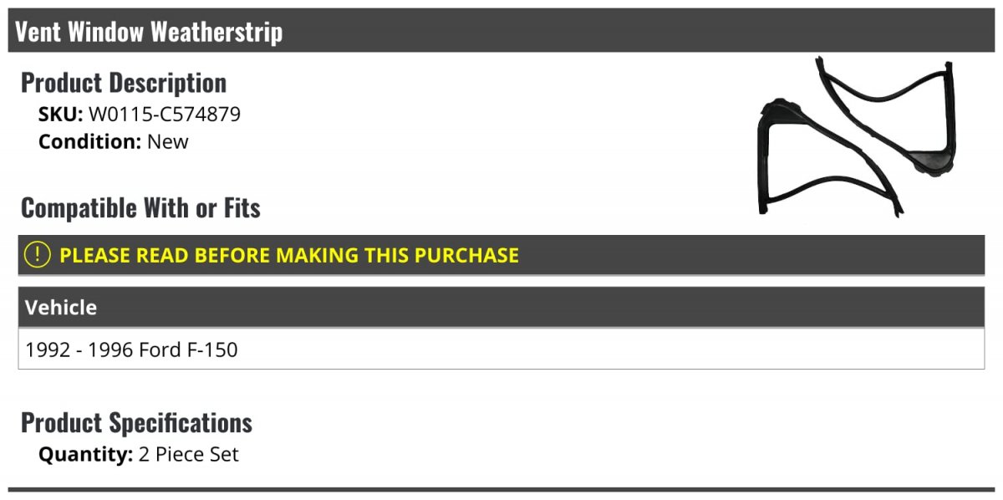
Task: Click the yellow exclamation warning icon
Action: pos(37,255)
